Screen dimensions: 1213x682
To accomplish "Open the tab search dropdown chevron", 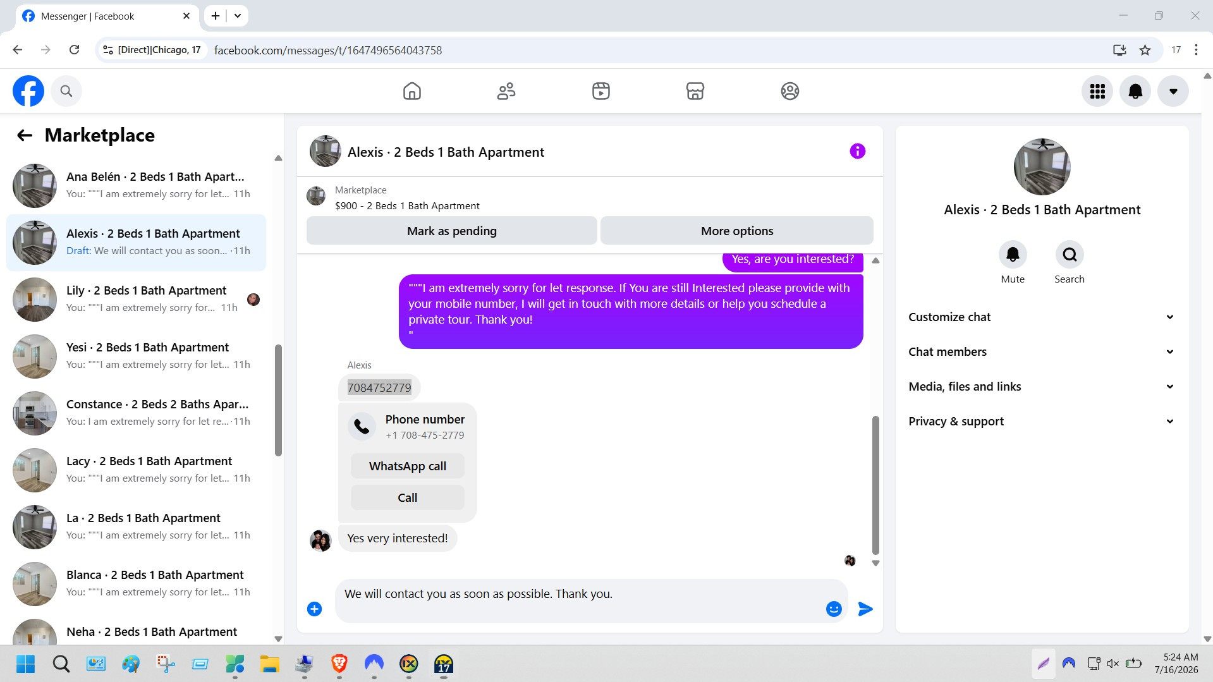I will 238,16.
